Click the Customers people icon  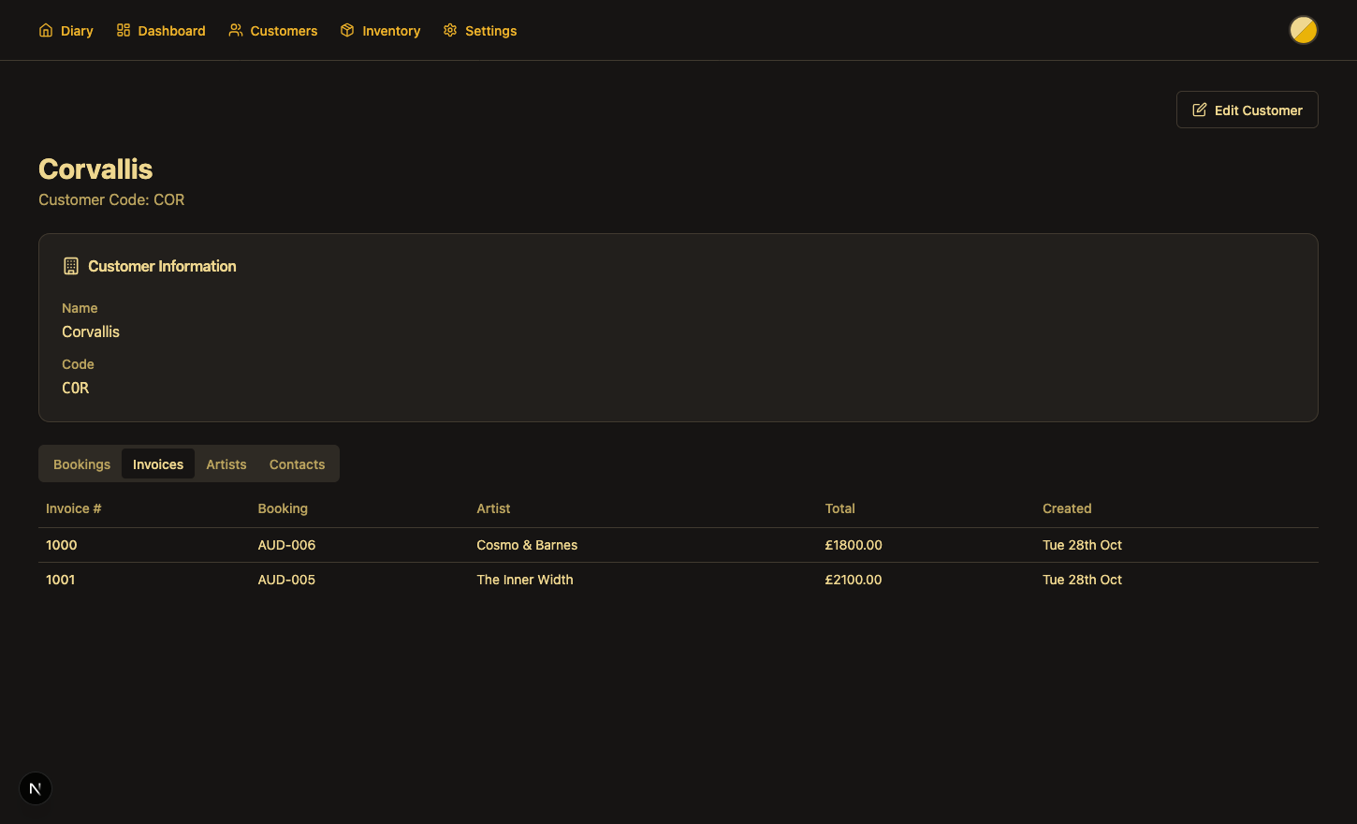(236, 31)
